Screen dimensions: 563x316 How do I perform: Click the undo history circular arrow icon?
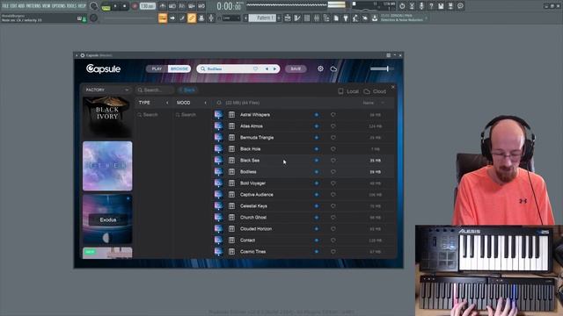tap(402, 6)
